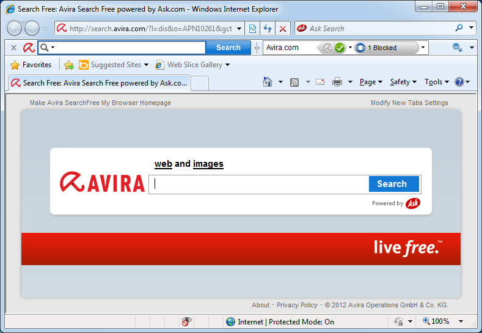Screen dimensions: 482x333
Task: Expand the 1 Blocked dropdown arrow
Action: (423, 47)
